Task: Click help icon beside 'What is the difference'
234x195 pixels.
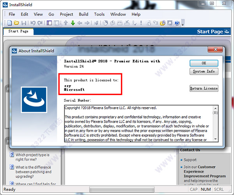Action: [12, 167]
